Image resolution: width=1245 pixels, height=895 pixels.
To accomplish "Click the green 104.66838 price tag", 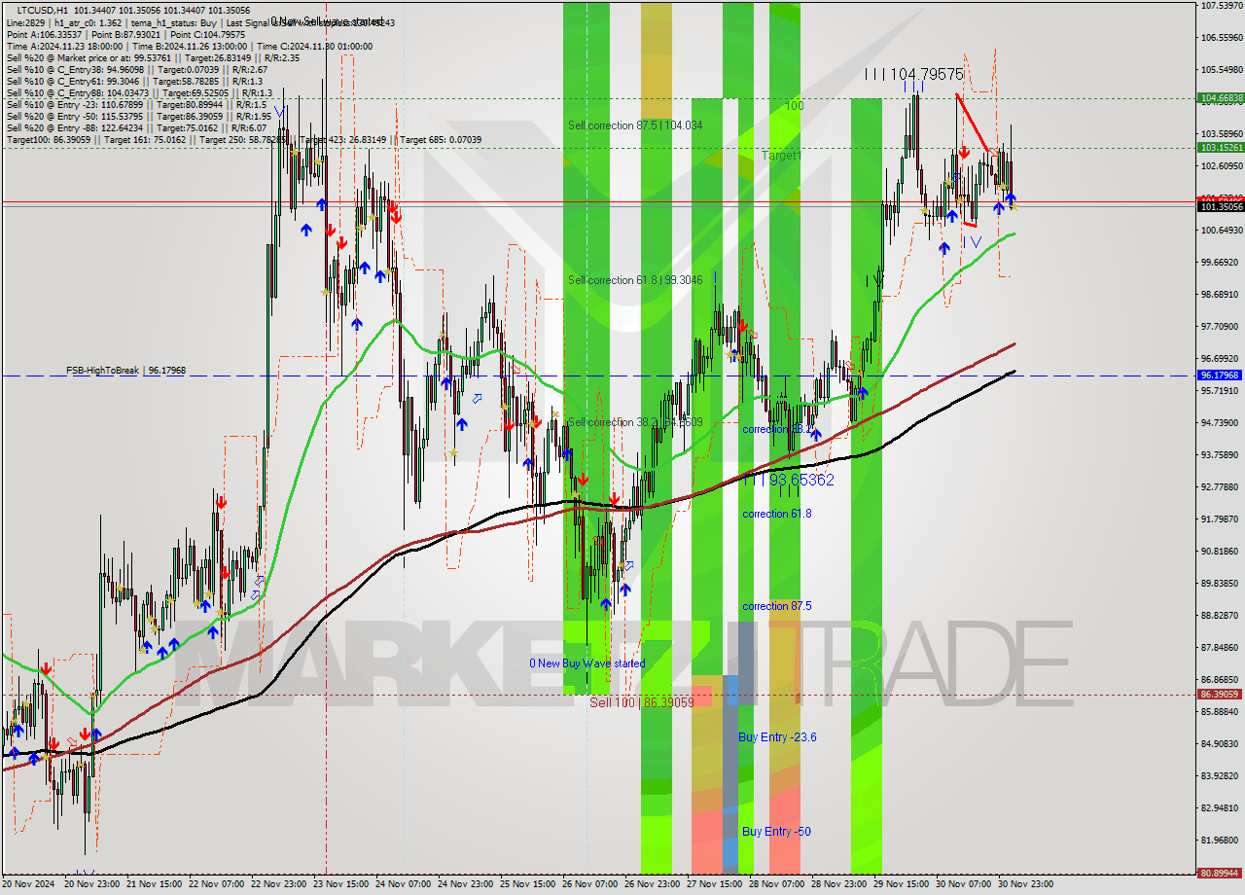I will pyautogui.click(x=1220, y=98).
